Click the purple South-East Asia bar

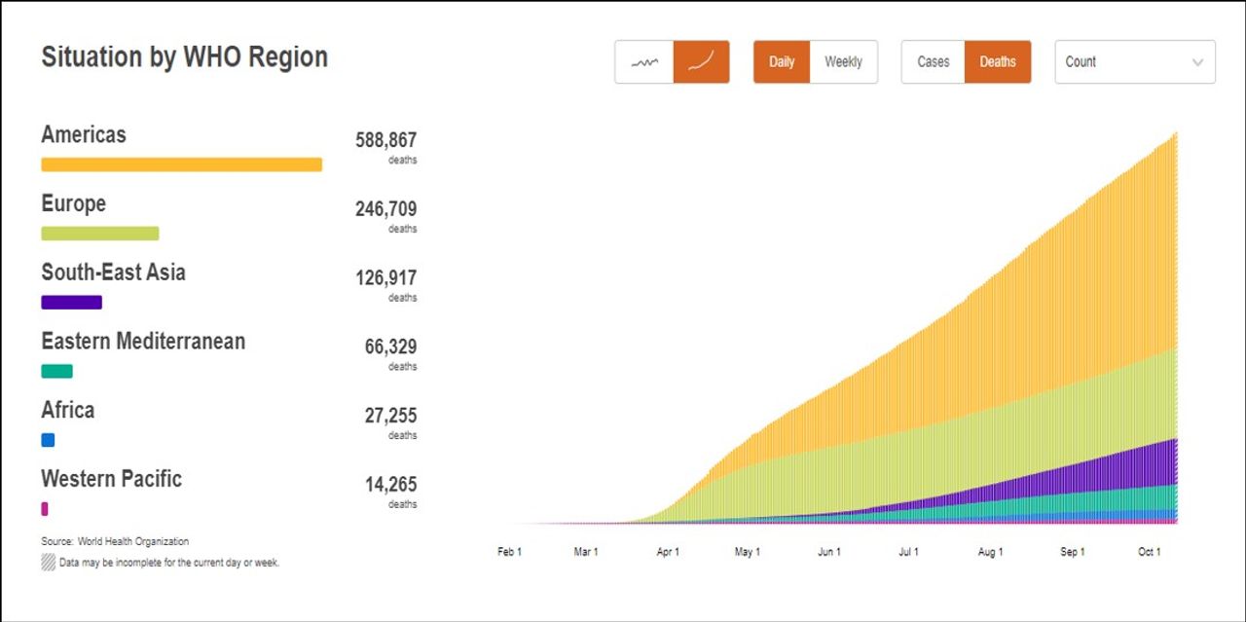pos(71,303)
